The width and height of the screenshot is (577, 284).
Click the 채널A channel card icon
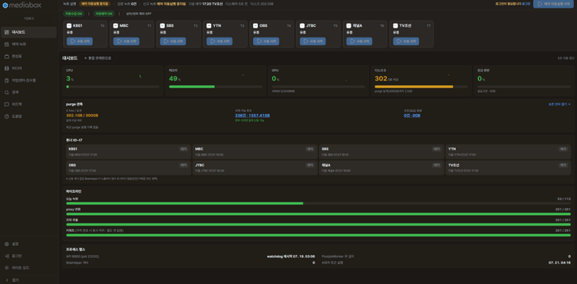coord(349,26)
